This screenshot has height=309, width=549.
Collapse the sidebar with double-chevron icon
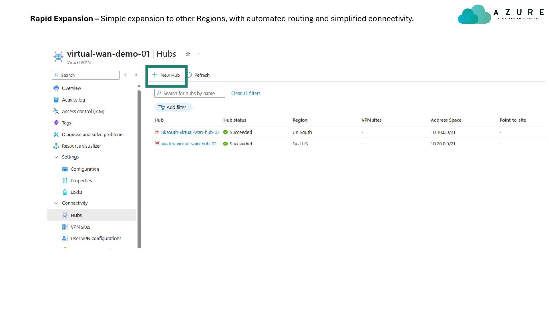[136, 75]
